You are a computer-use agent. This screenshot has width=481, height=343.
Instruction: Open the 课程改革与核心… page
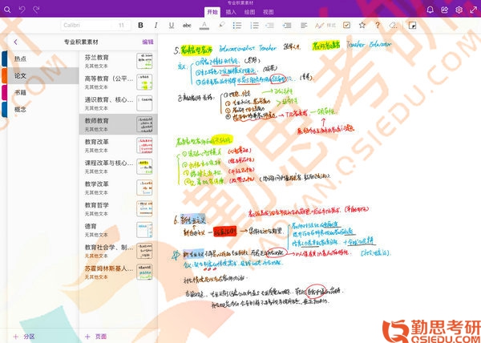(119, 167)
